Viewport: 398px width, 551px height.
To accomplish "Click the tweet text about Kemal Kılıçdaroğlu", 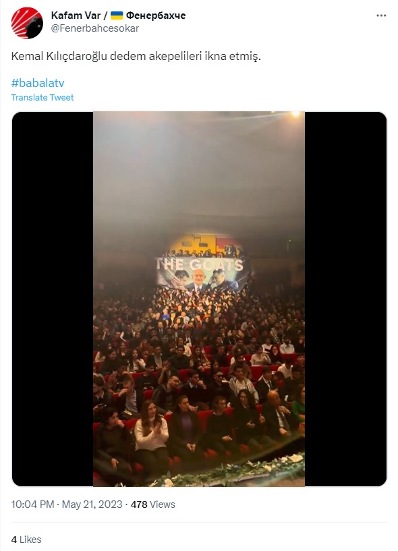I will [136, 56].
